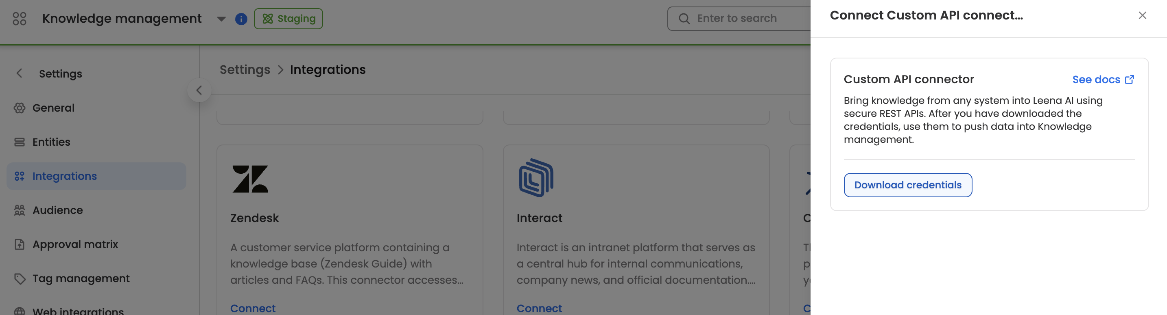
Task: Click the Zendesk description text
Action: pos(347,263)
